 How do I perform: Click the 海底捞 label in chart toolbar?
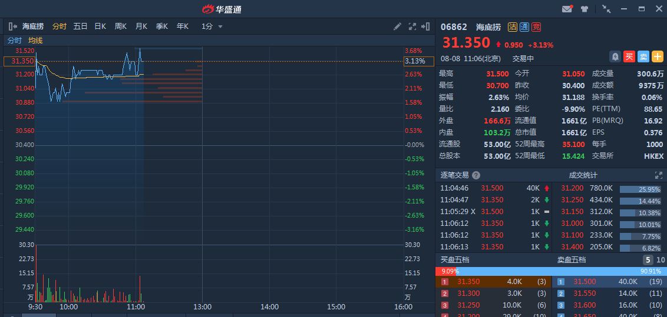(33, 26)
